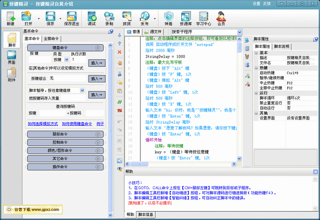The image size is (320, 220).
Task: Select the 界面 sidebar icon
Action: 12,58
